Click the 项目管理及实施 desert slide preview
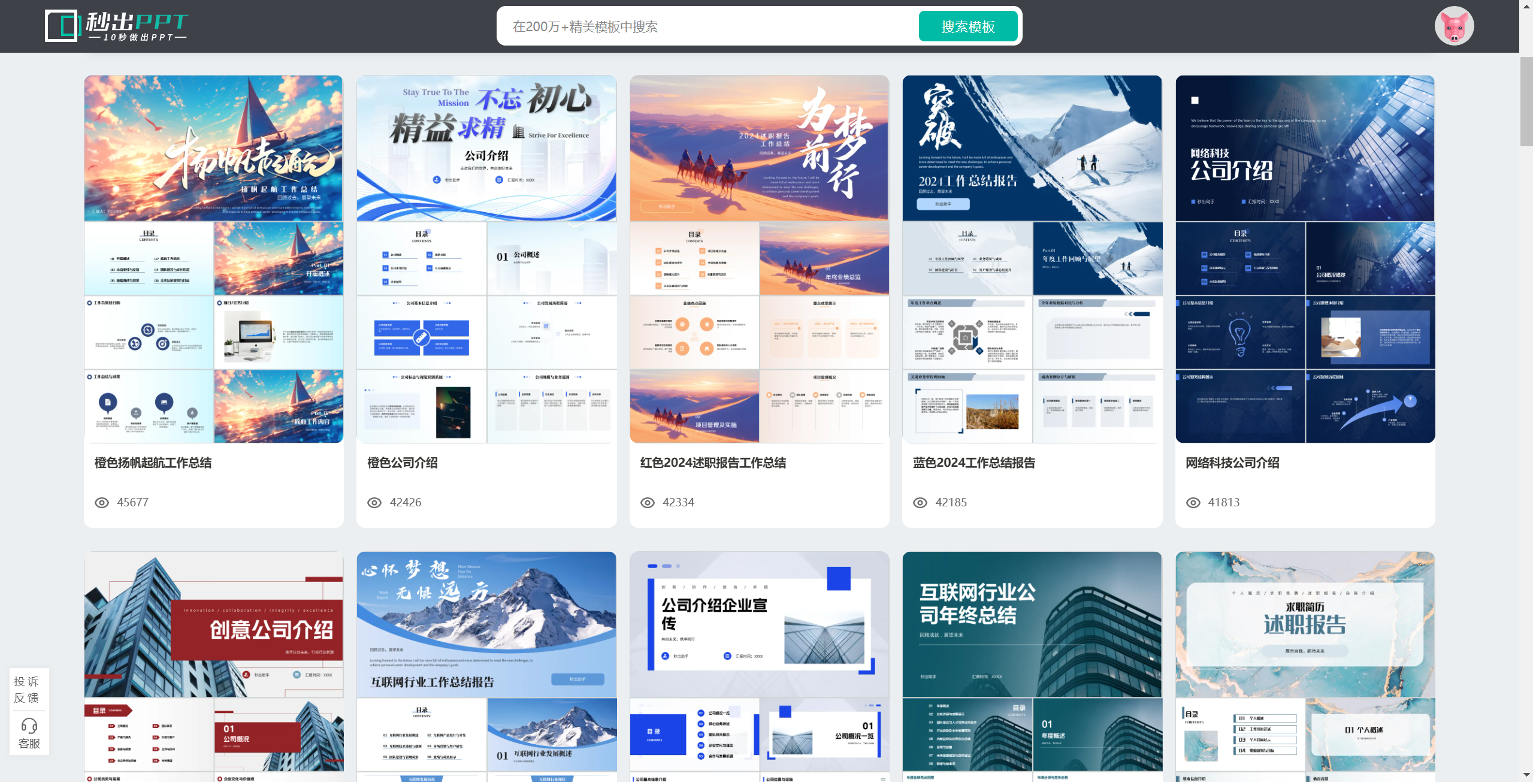The image size is (1533, 782). point(694,406)
